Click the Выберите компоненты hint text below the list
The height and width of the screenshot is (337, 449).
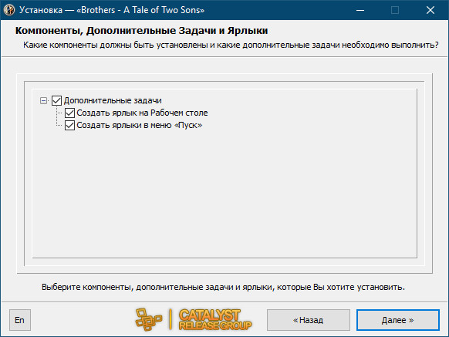tap(223, 287)
